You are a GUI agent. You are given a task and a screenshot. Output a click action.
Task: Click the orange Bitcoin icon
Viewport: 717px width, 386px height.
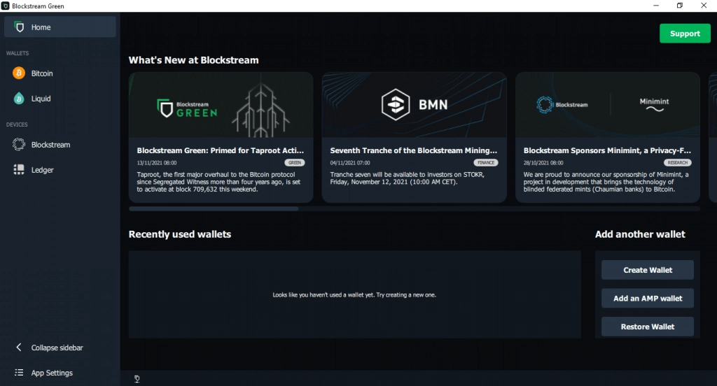point(19,73)
